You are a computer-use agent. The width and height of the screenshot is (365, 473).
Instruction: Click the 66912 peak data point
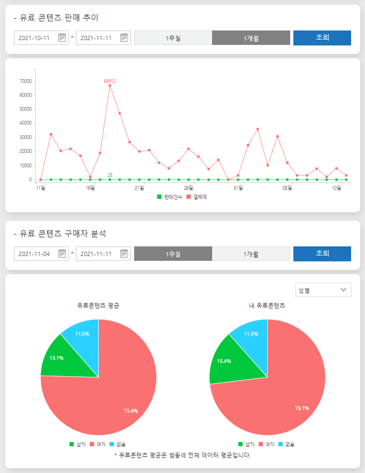pos(110,86)
